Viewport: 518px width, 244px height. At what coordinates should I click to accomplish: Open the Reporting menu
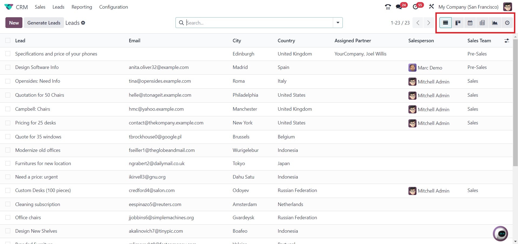82,7
